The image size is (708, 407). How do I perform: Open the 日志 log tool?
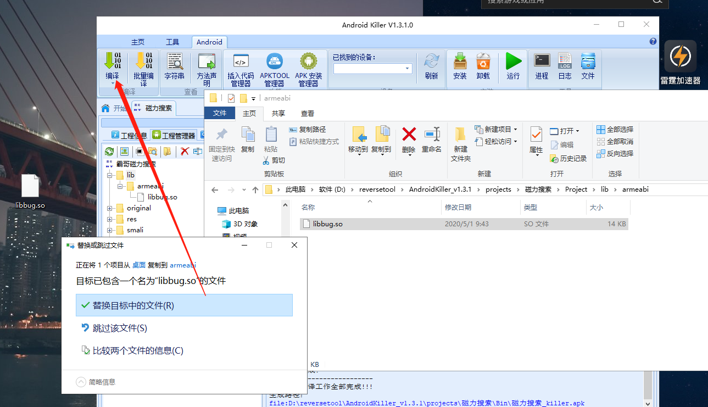click(565, 61)
